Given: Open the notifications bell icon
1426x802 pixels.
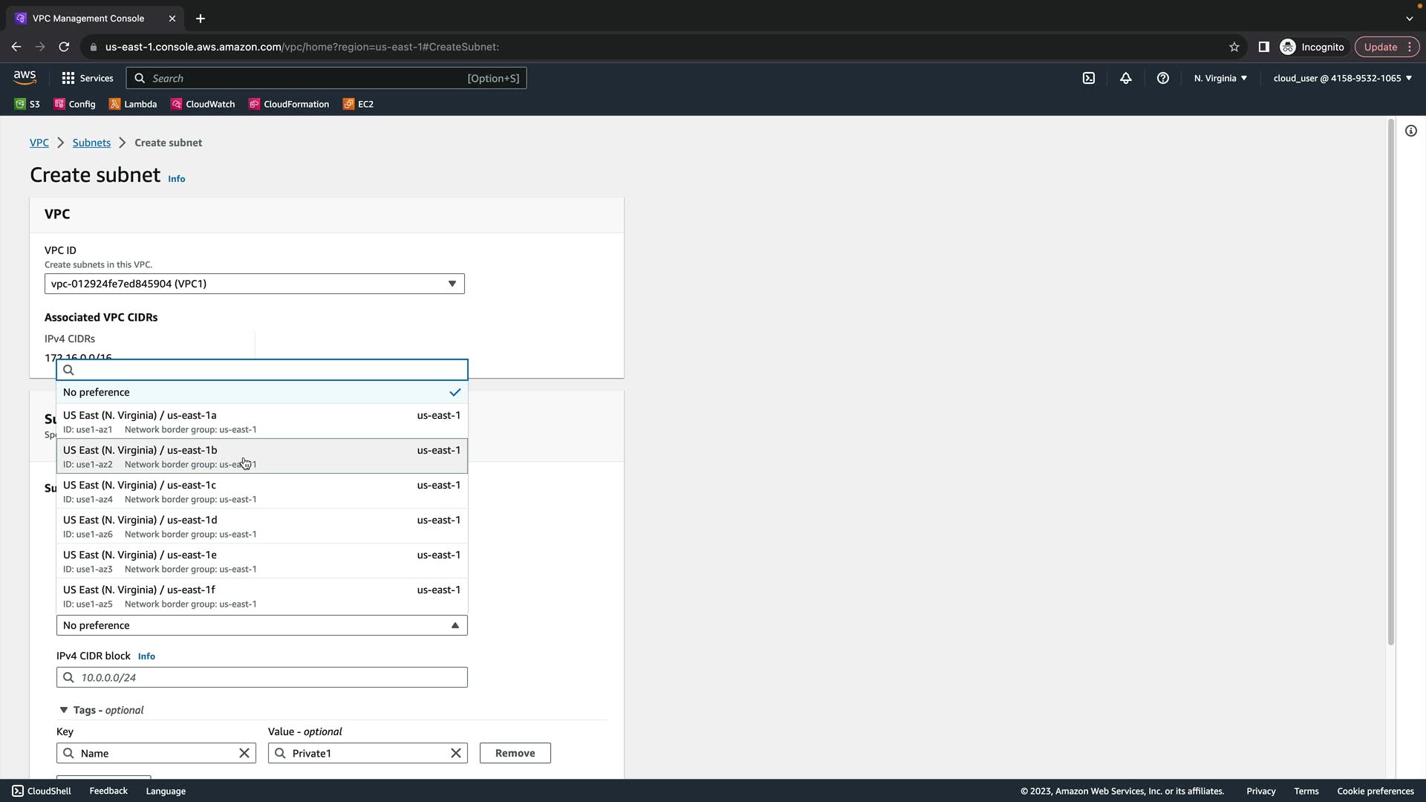Looking at the screenshot, I should pos(1126,78).
